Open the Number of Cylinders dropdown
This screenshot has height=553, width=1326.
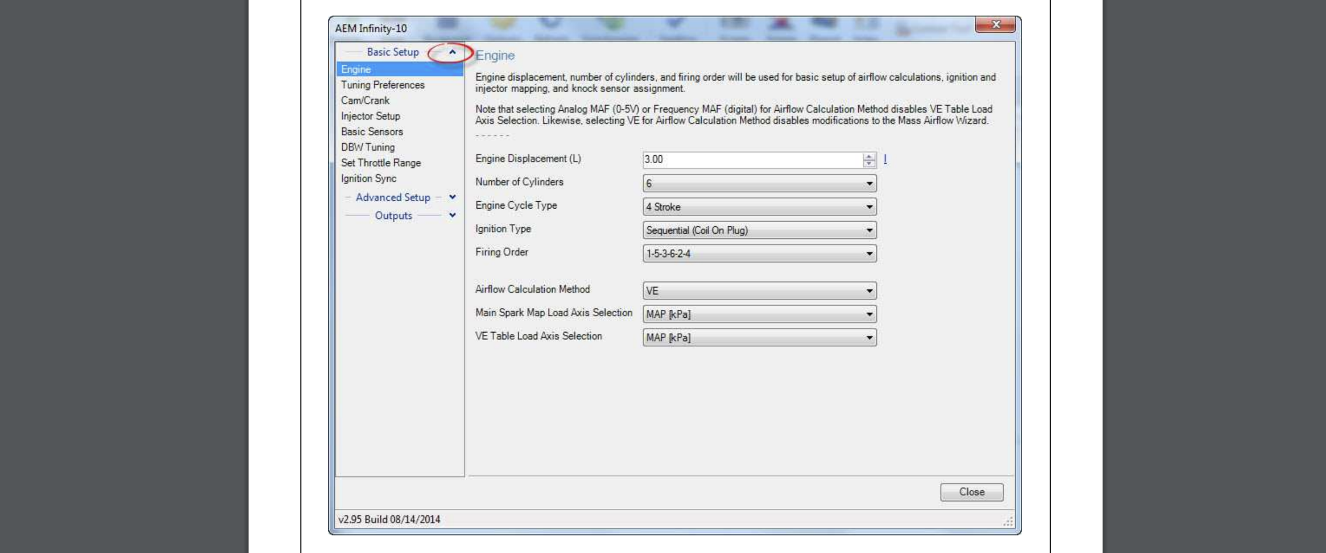pyautogui.click(x=760, y=184)
